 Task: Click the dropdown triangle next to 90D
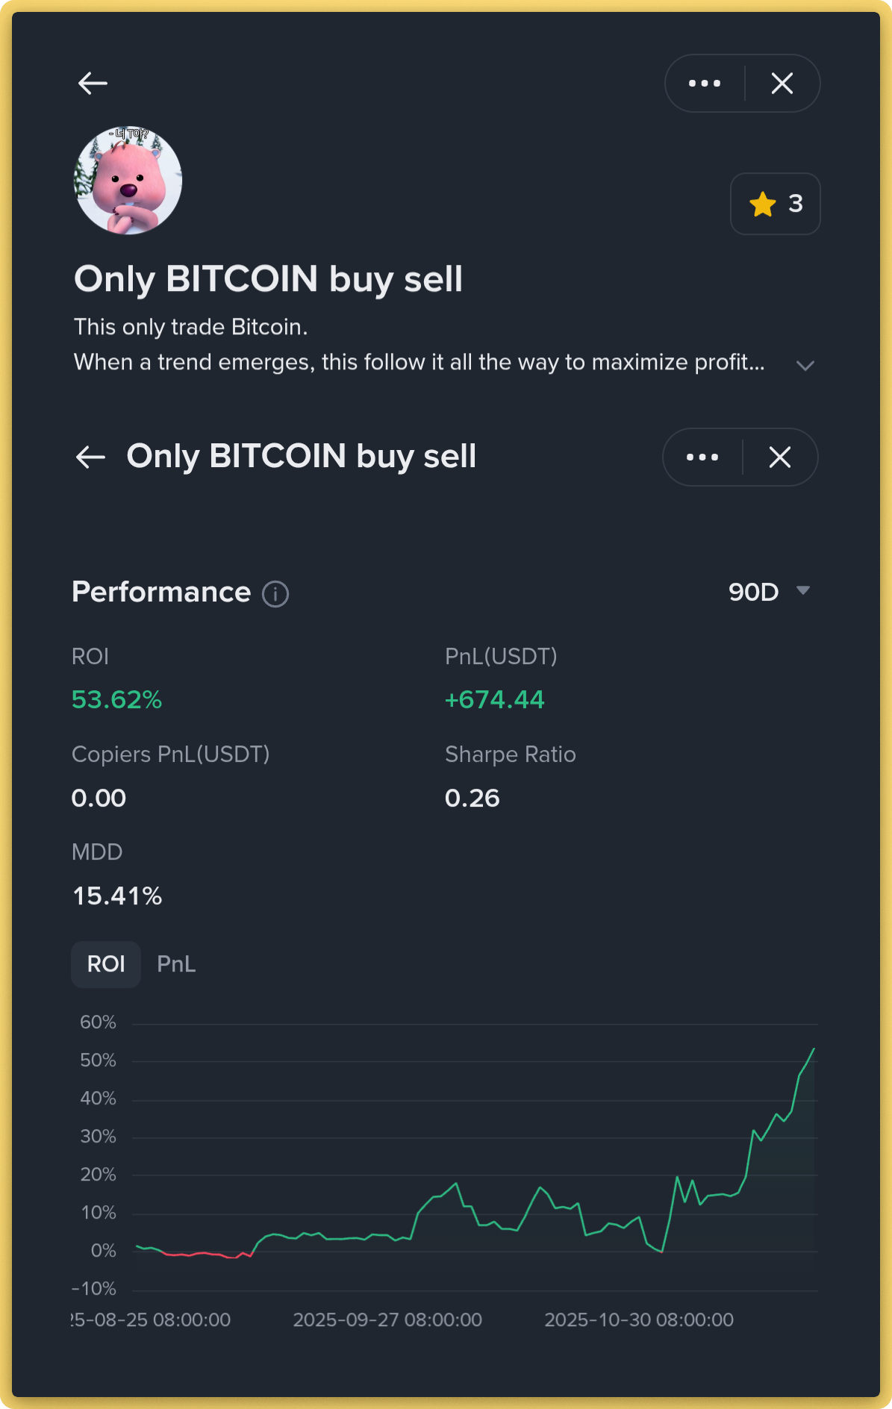click(803, 590)
